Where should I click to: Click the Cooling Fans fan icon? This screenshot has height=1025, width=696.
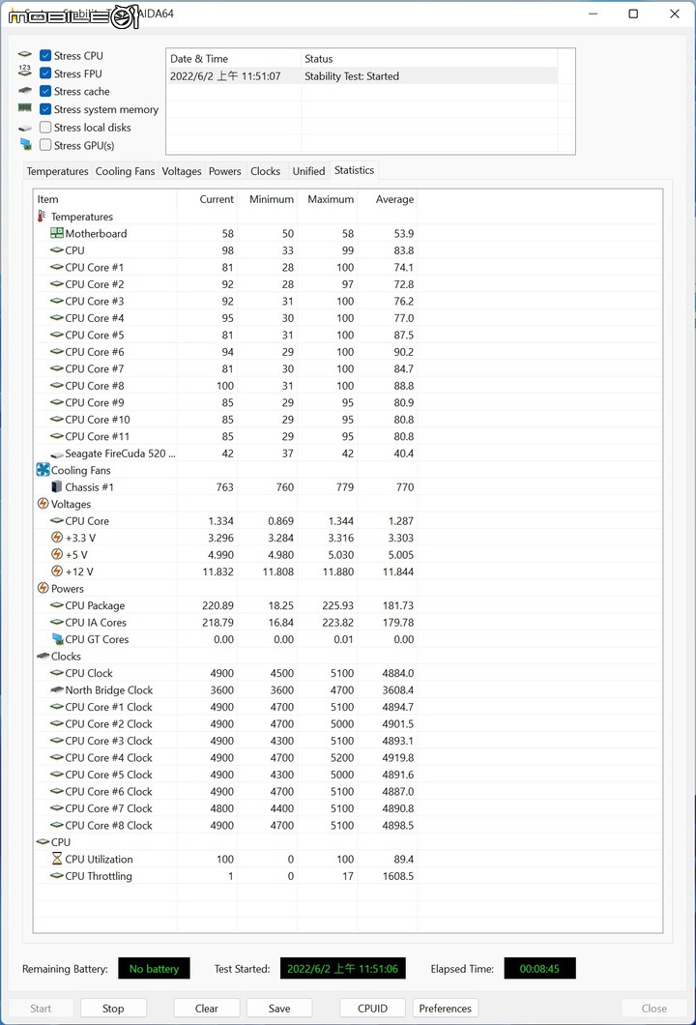43,469
